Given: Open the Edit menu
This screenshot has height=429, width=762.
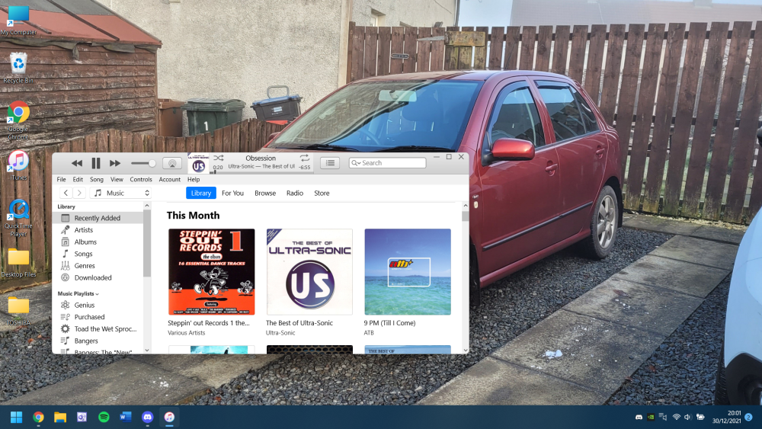Looking at the screenshot, I should point(78,179).
